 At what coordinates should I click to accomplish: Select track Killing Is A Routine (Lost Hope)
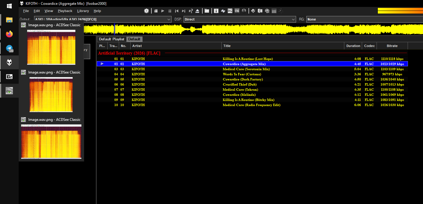pos(252,59)
